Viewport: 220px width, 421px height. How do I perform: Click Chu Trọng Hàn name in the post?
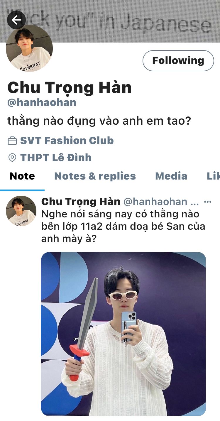(x=81, y=202)
